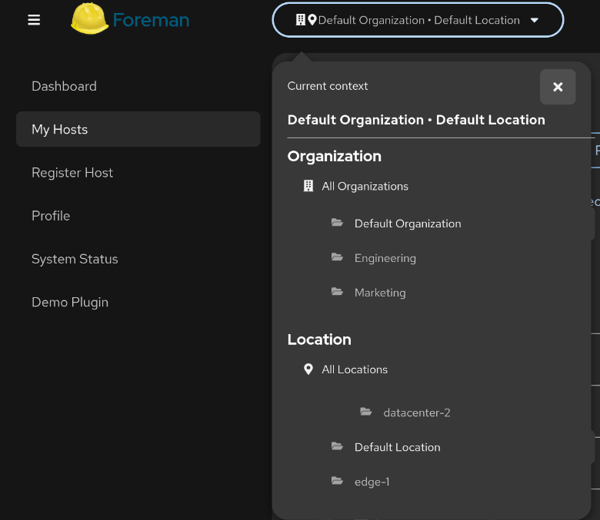This screenshot has width=600, height=520.
Task: Open Dashboard from the sidebar
Action: 64,86
